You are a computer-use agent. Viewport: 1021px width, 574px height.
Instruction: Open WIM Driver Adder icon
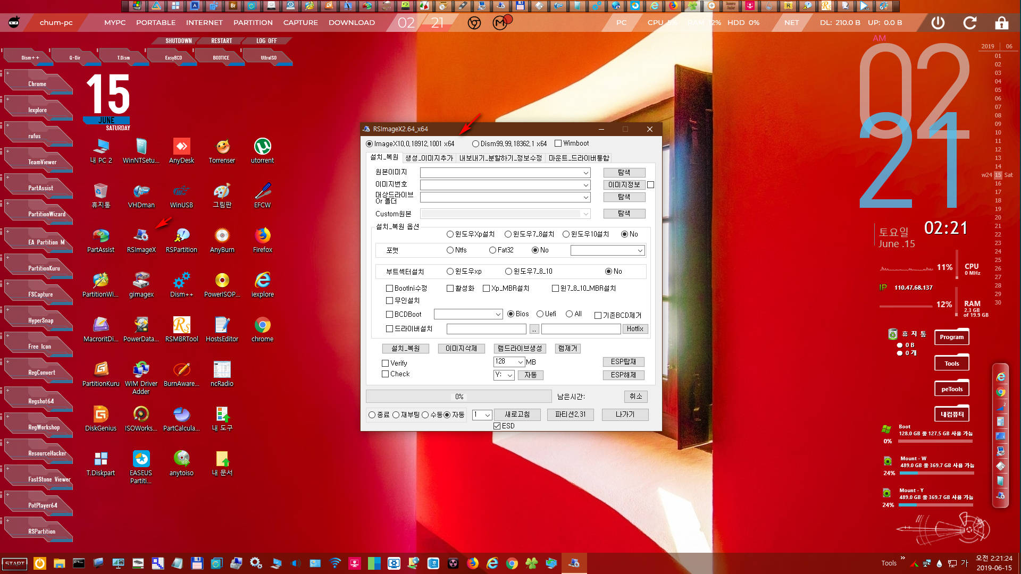tap(141, 377)
